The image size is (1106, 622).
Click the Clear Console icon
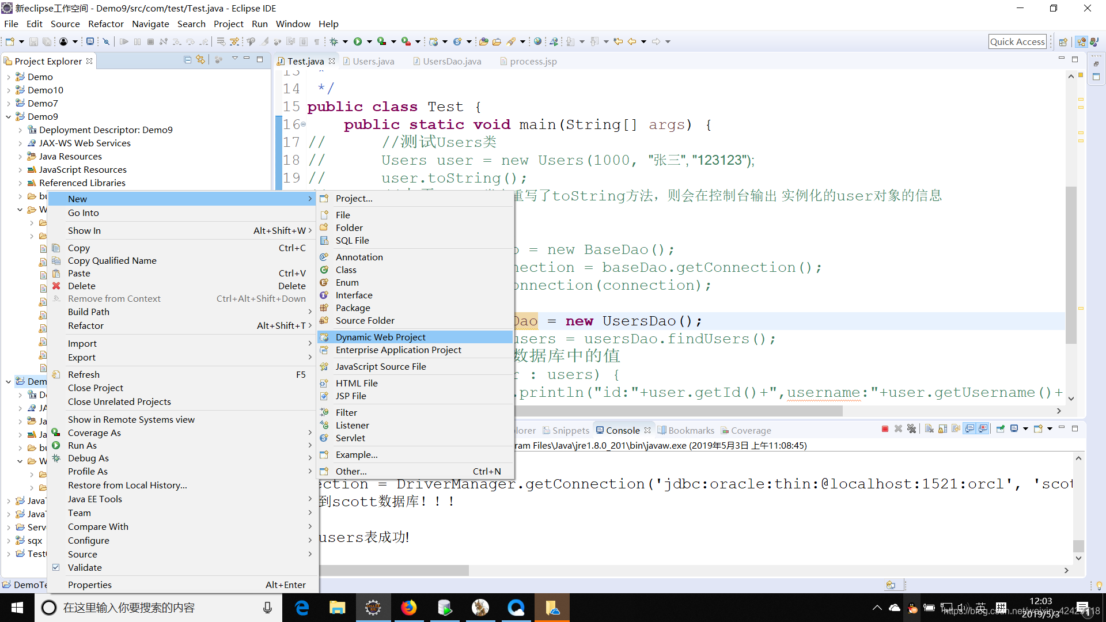[929, 429]
